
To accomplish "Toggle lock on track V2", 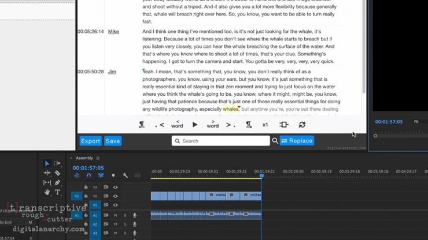I will (x=86, y=196).
